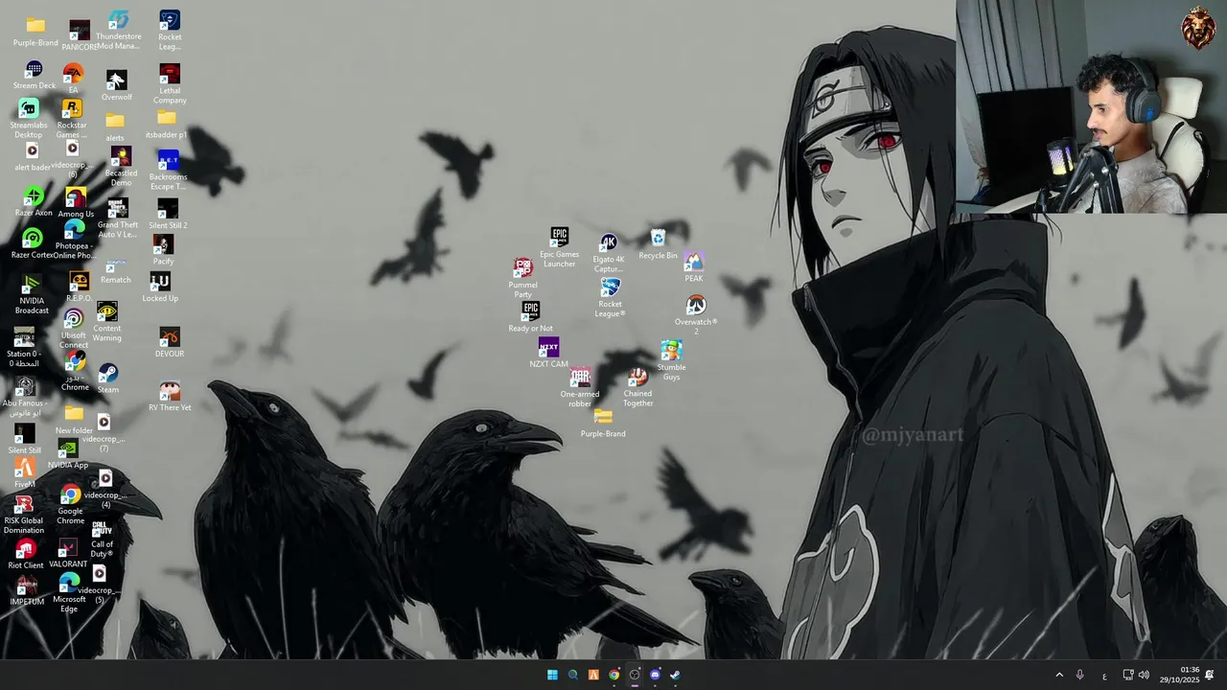Select the videocrop (4) video file
Viewport: 1227px width, 690px height.
(105, 490)
